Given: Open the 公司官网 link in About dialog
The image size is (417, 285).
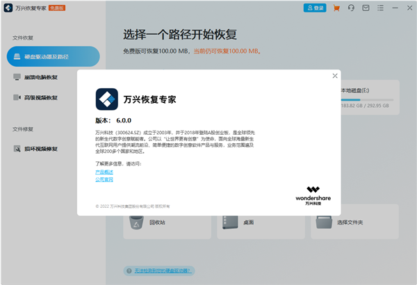Looking at the screenshot, I should (x=104, y=179).
